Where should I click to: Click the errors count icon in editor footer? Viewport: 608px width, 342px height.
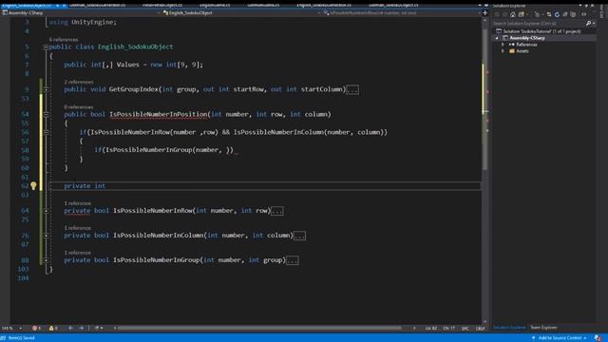pyautogui.click(x=36, y=328)
